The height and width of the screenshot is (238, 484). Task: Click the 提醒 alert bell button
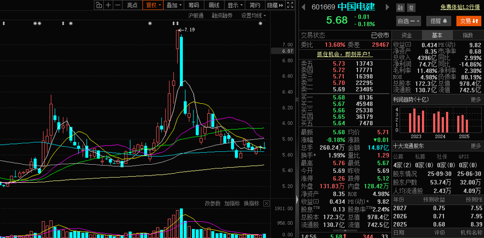tap(439, 21)
